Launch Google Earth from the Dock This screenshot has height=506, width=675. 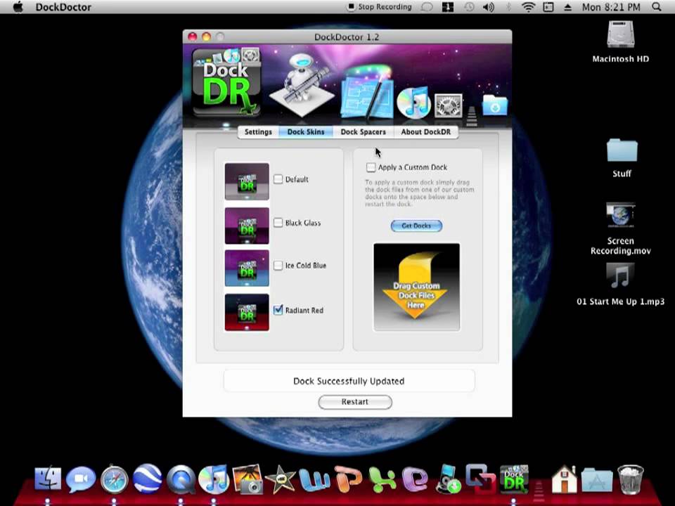pos(147,479)
